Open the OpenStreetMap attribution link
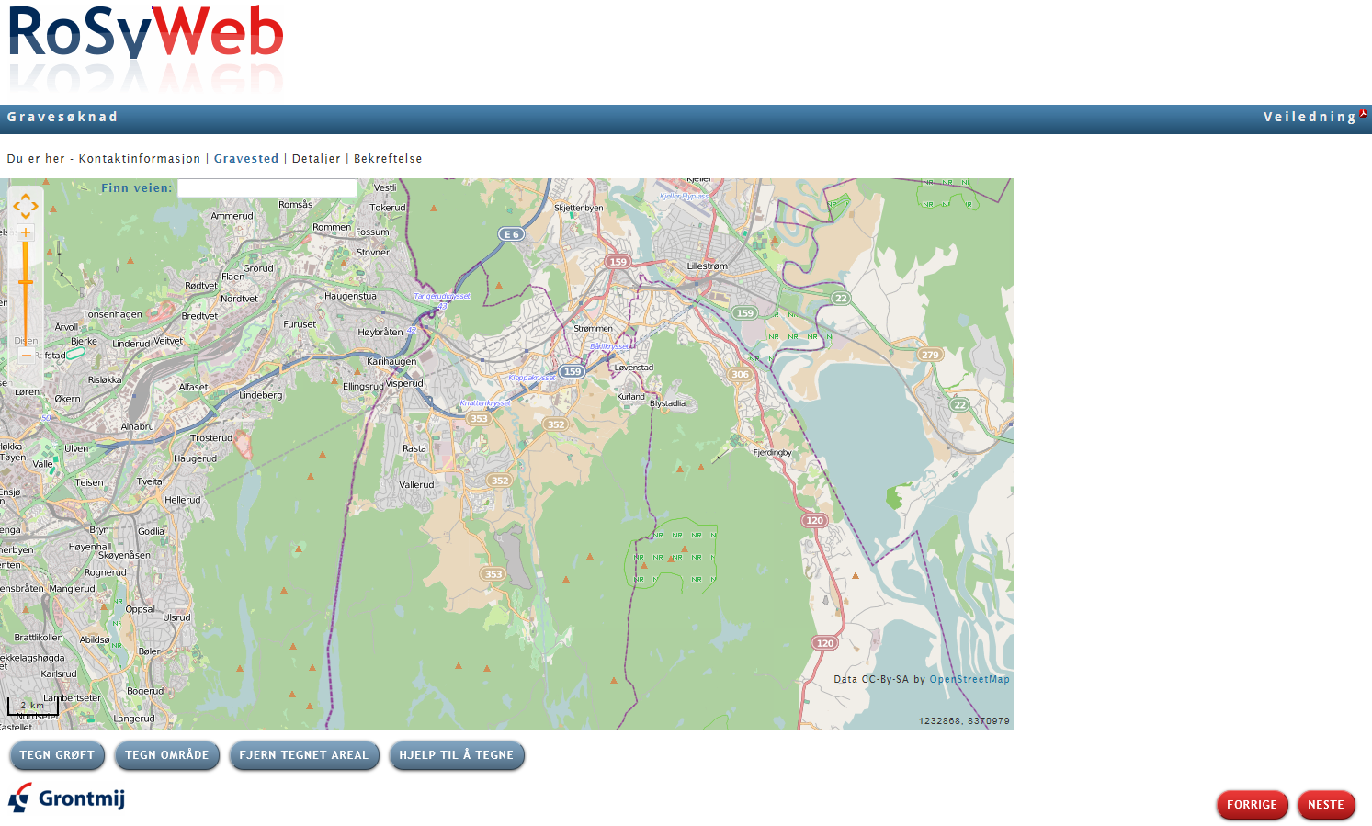 [x=969, y=680]
